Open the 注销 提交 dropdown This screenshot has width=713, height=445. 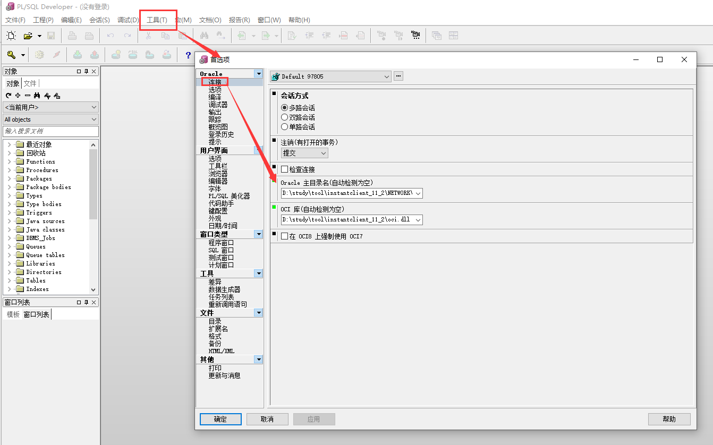(304, 153)
